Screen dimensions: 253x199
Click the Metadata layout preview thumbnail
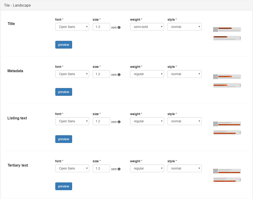[x=227, y=81]
